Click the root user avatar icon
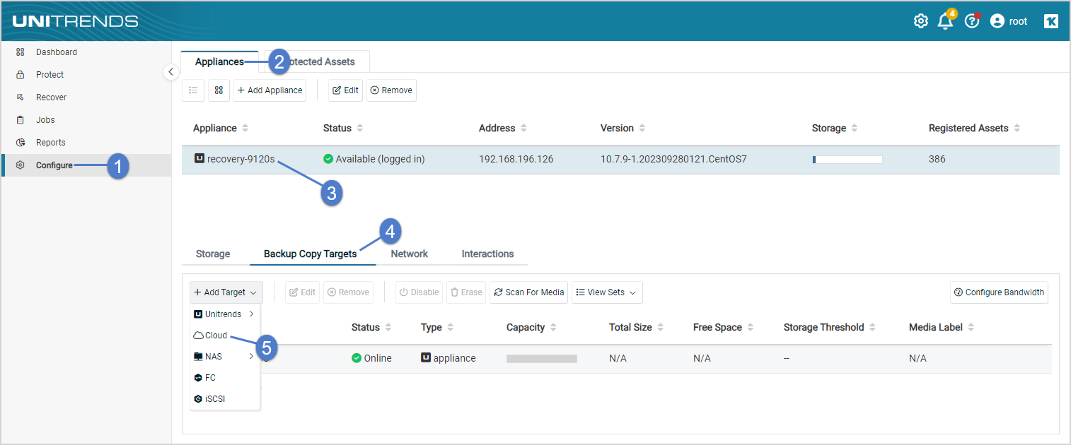Viewport: 1071px width, 445px height. 997,21
